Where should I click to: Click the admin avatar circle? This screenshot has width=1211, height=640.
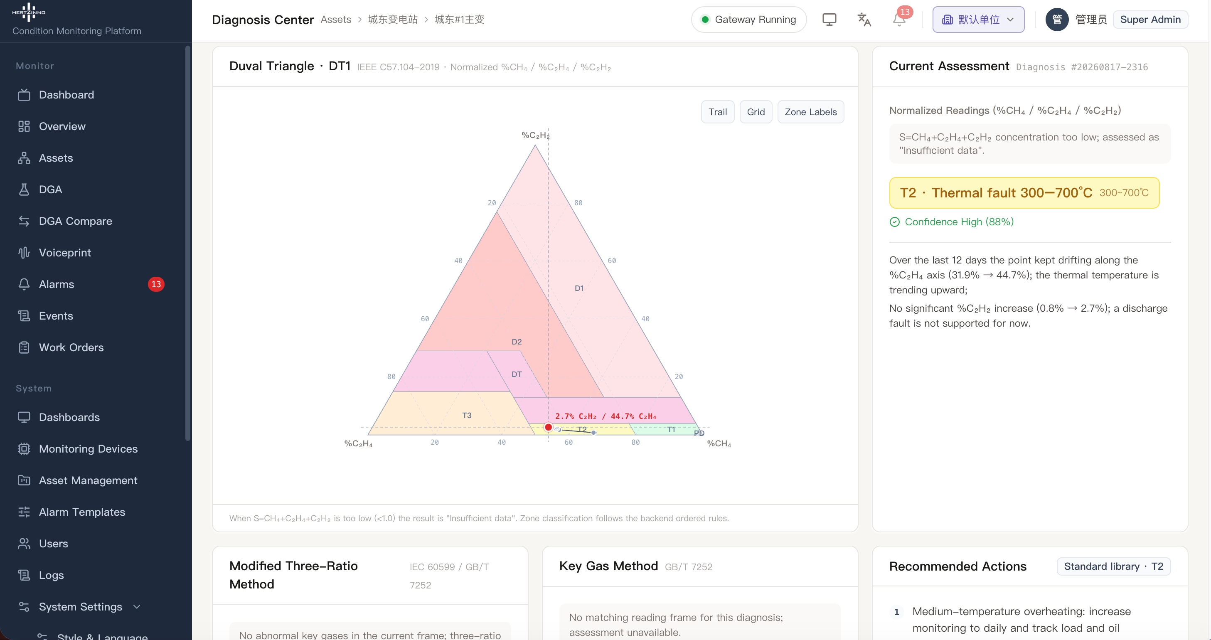[x=1057, y=19]
